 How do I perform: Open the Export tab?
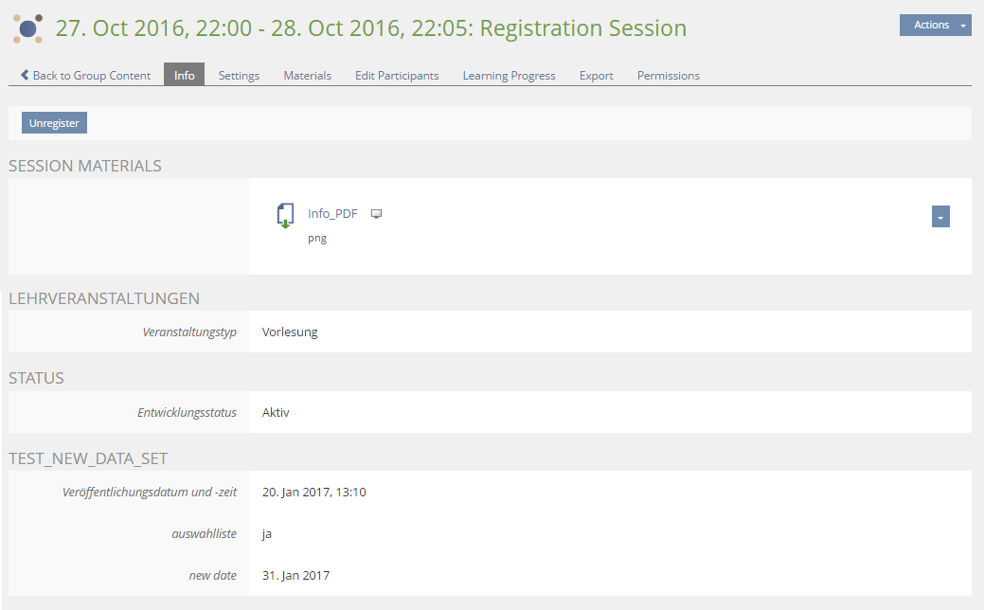tap(597, 76)
